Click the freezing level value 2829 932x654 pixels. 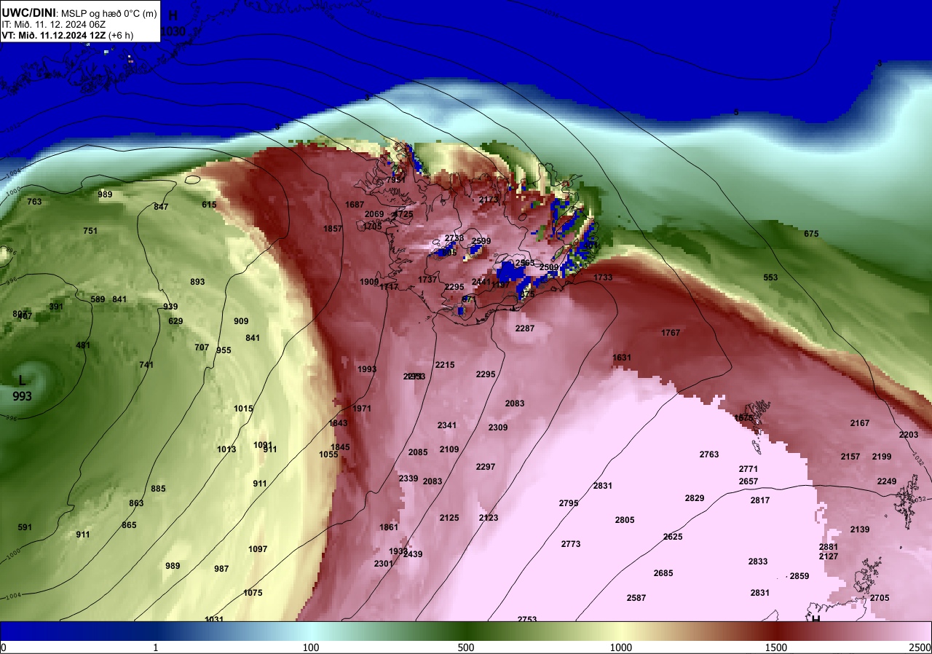[x=695, y=498]
